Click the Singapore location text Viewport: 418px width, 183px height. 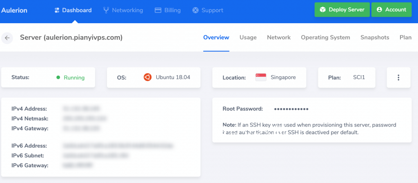283,77
